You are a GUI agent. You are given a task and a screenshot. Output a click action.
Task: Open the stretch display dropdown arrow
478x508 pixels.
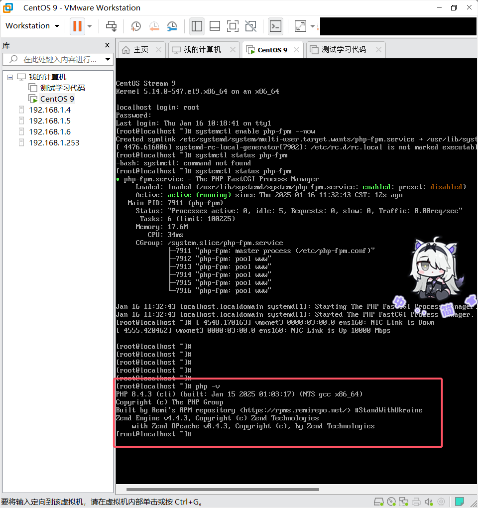pyautogui.click(x=313, y=26)
